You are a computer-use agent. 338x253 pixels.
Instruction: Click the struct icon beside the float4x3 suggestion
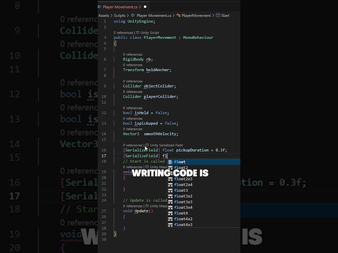(x=170, y=225)
